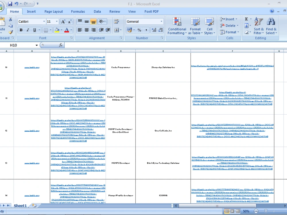287x215 pixels.
Task: Open Find & Select menu
Action: (x=271, y=26)
